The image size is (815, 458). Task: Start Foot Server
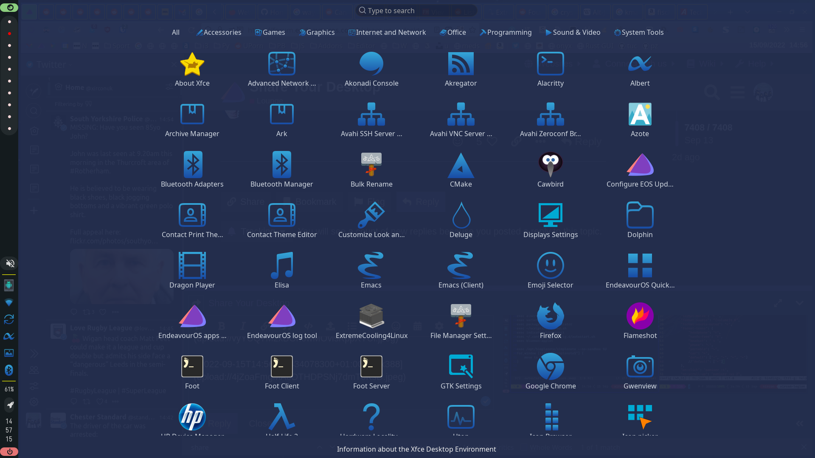coord(371,373)
